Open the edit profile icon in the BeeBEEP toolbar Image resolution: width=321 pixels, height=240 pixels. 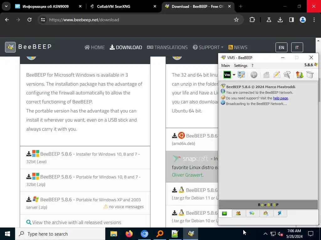241,75
